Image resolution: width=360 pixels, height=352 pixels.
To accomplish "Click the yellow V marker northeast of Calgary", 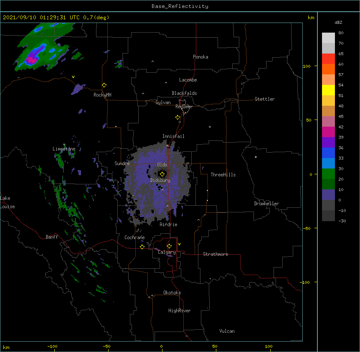I will [x=179, y=244].
